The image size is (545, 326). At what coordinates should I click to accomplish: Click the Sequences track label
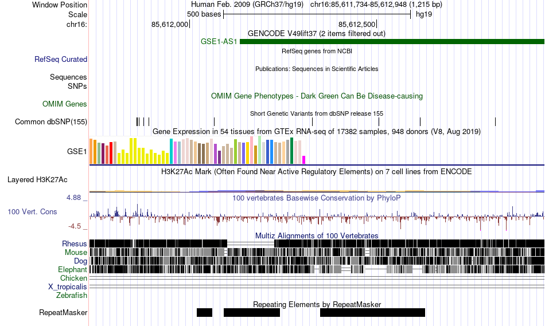pyautogui.click(x=68, y=77)
